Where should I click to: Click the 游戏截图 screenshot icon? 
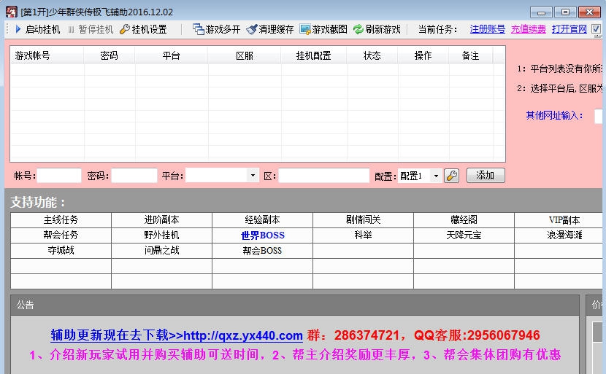click(x=305, y=29)
